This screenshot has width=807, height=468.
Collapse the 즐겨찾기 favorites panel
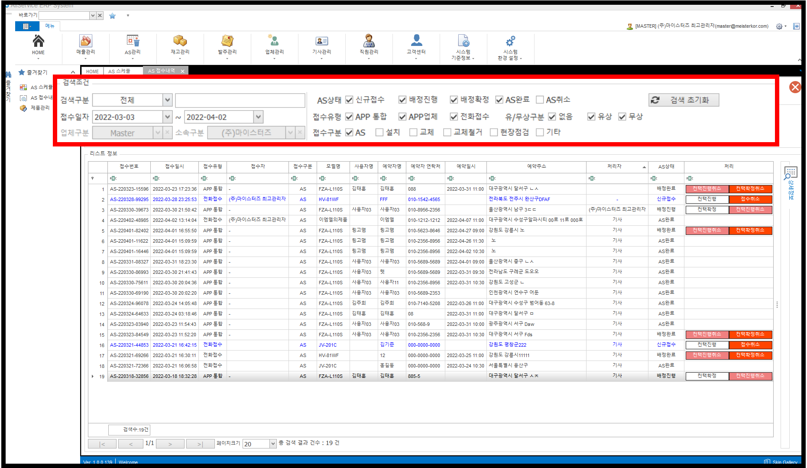73,72
